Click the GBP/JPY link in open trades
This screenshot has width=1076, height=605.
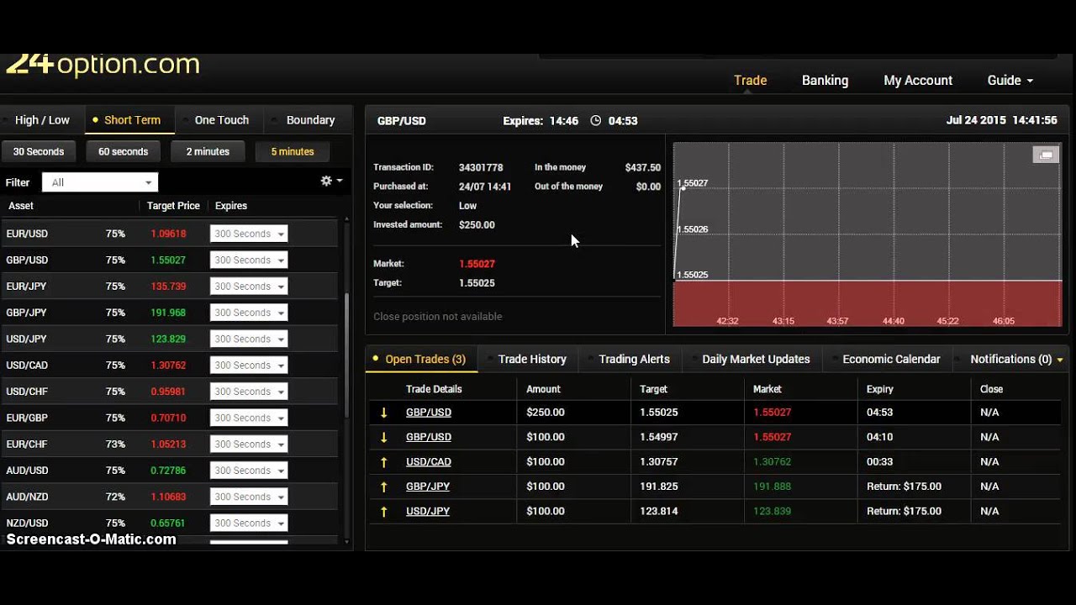428,487
